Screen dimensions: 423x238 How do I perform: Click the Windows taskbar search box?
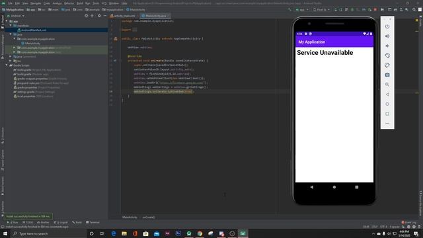[48, 233]
